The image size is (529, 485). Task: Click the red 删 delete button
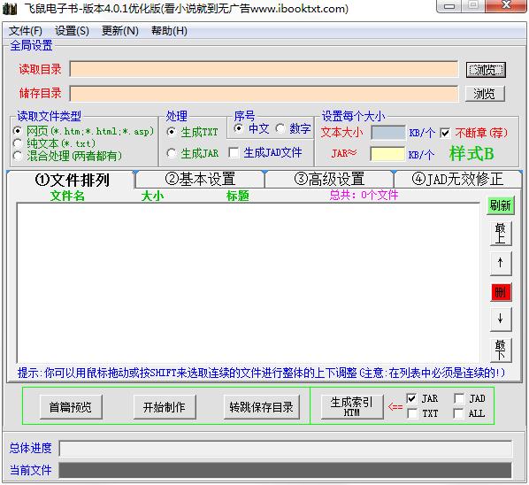click(x=501, y=292)
